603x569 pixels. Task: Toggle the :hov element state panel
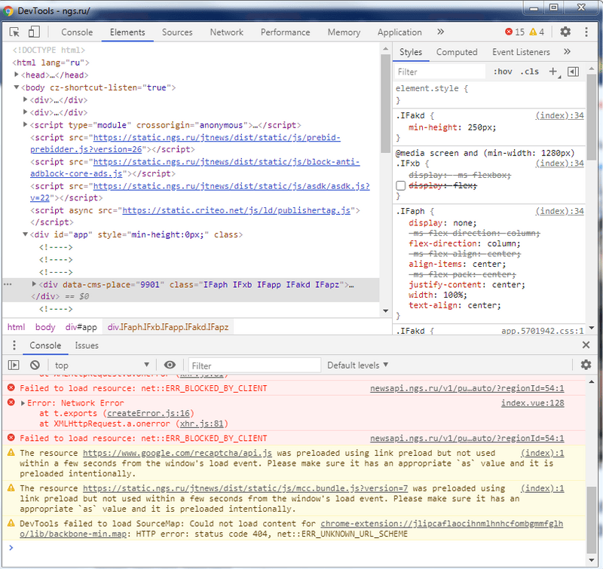pos(502,72)
